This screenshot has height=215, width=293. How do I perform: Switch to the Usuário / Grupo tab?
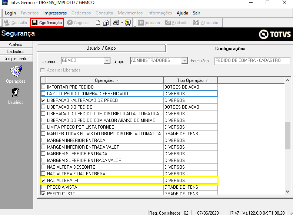[101, 48]
